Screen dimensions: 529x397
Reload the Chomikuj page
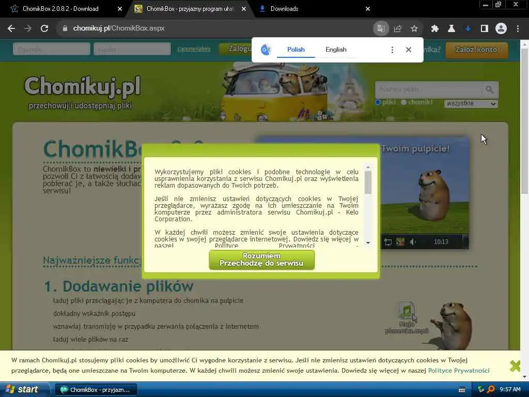(x=44, y=28)
